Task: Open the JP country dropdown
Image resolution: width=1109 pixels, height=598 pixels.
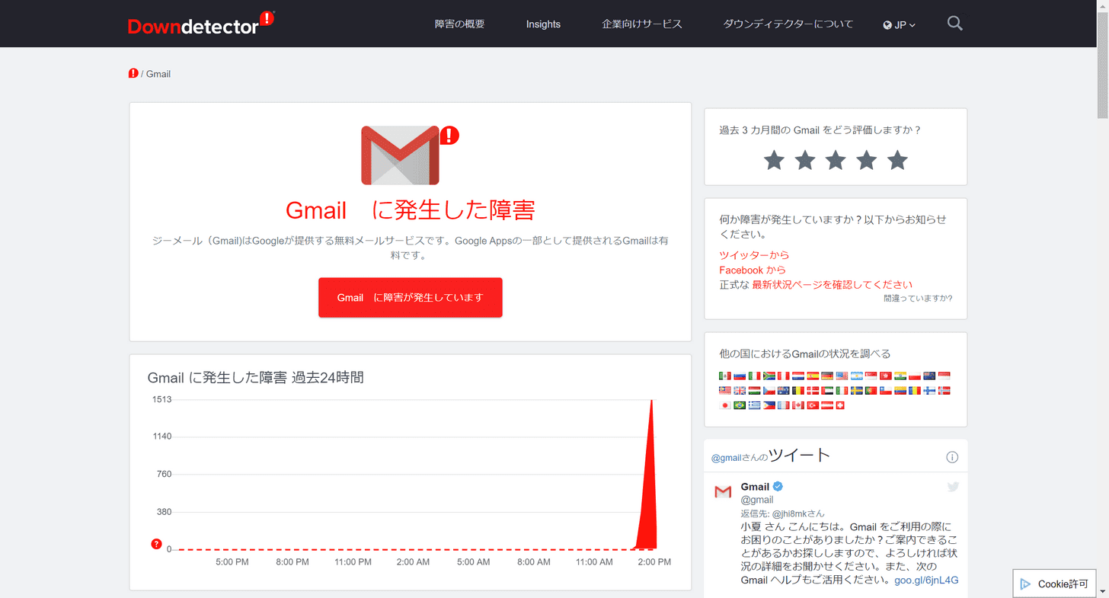Action: 900,24
